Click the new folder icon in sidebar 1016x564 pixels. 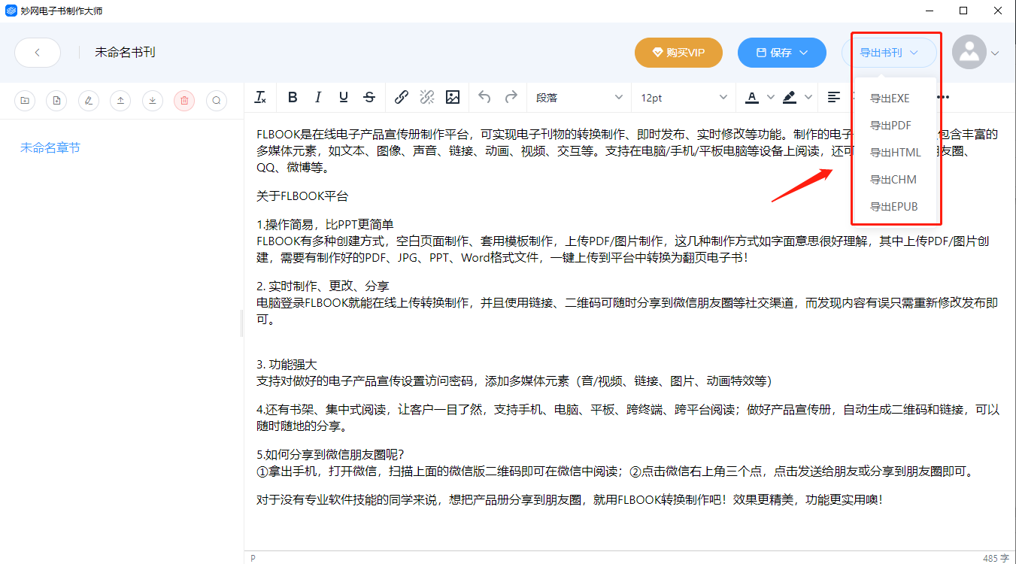(26, 100)
